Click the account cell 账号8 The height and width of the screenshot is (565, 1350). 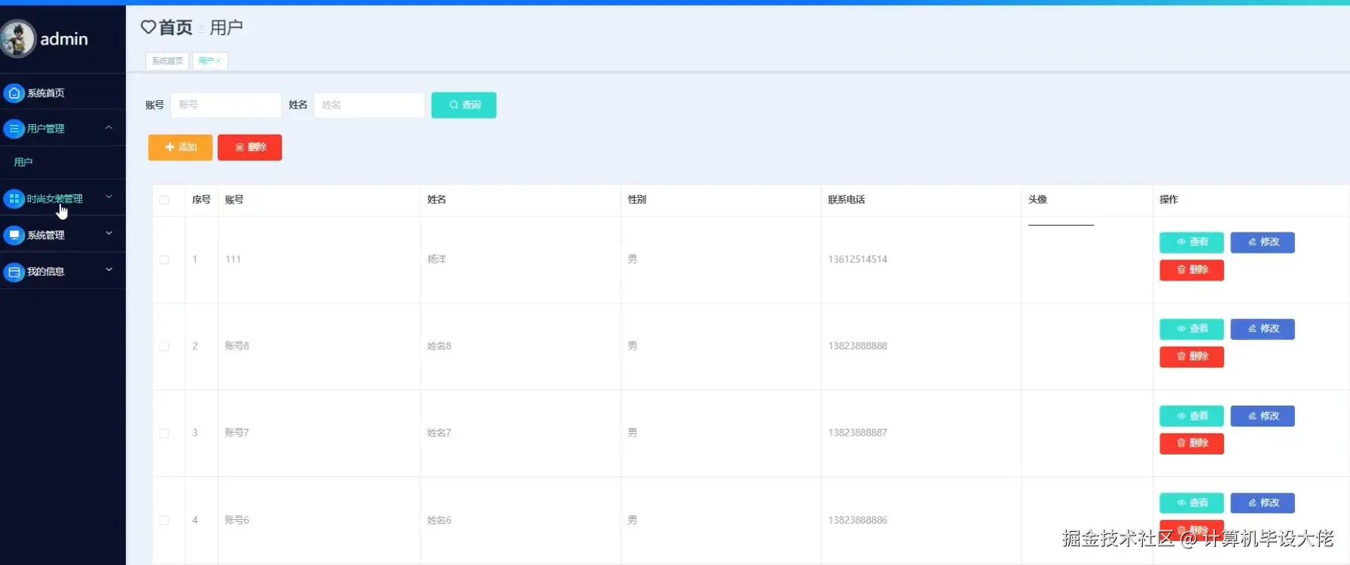(237, 347)
